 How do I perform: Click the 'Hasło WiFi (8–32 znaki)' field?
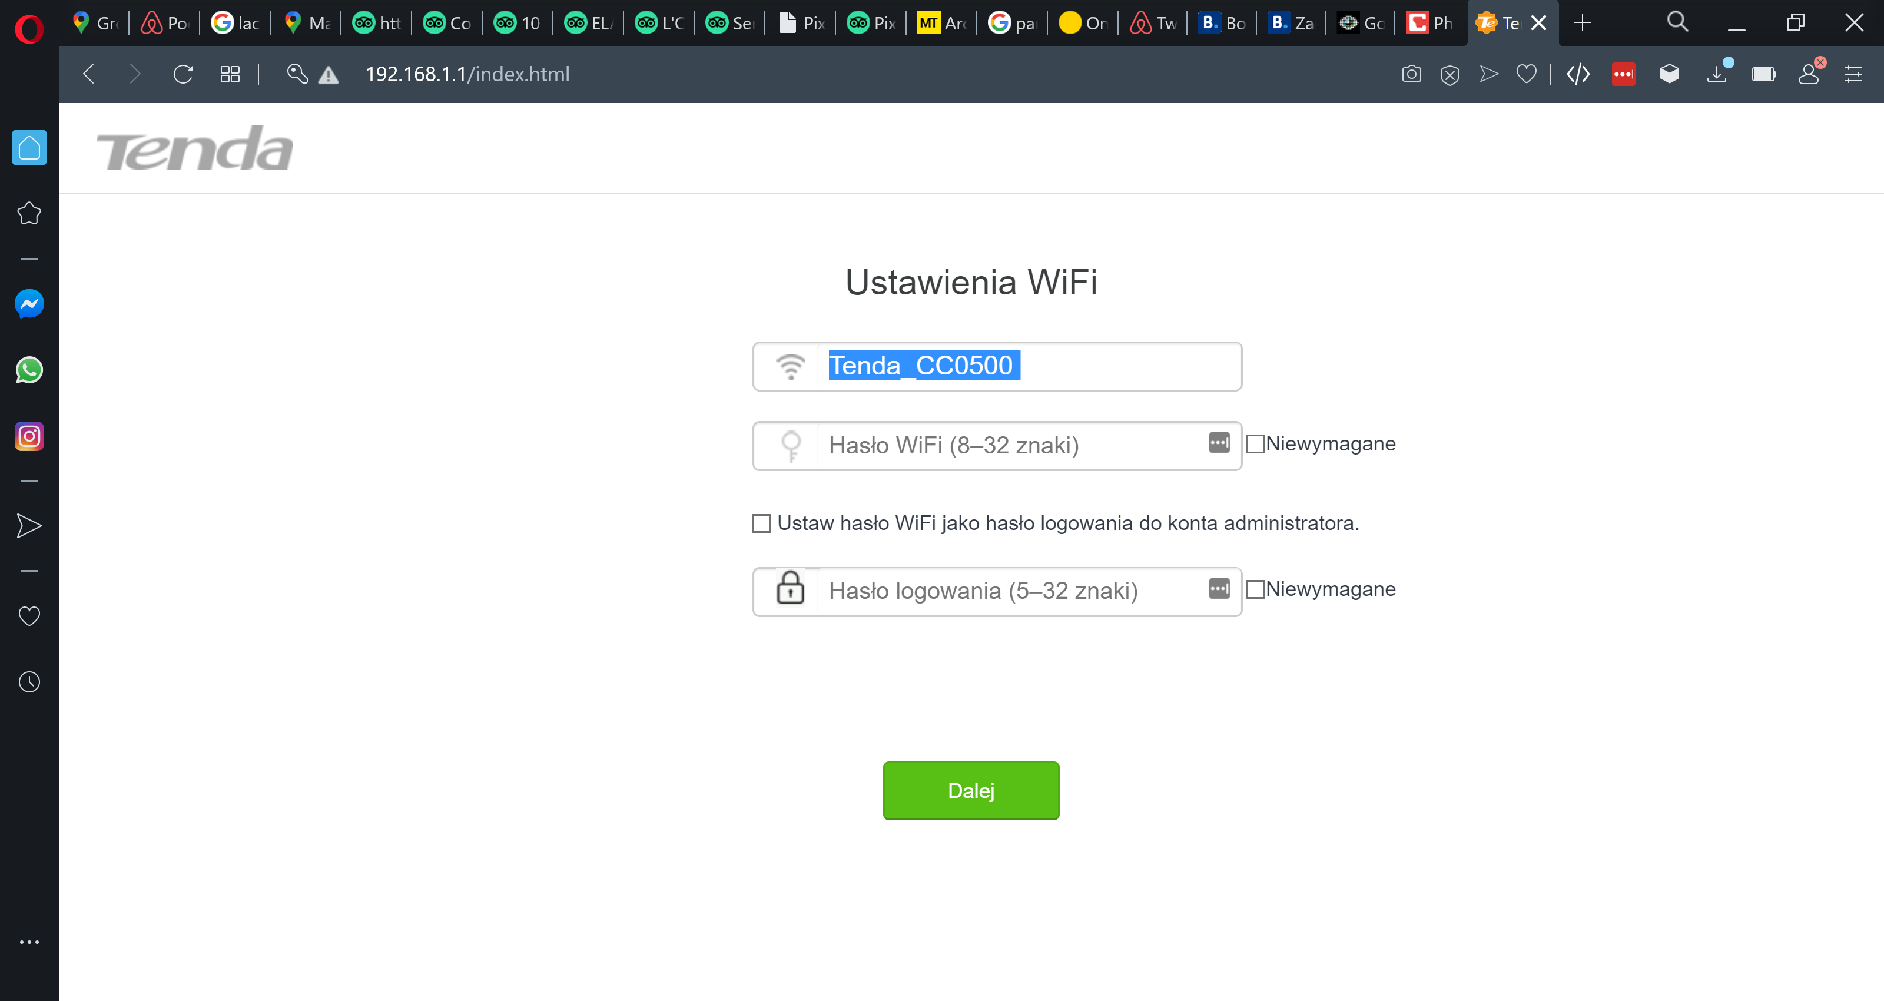coord(997,445)
